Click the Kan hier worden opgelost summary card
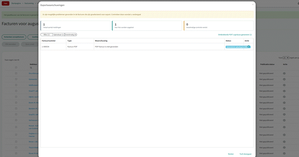 tap(147, 26)
